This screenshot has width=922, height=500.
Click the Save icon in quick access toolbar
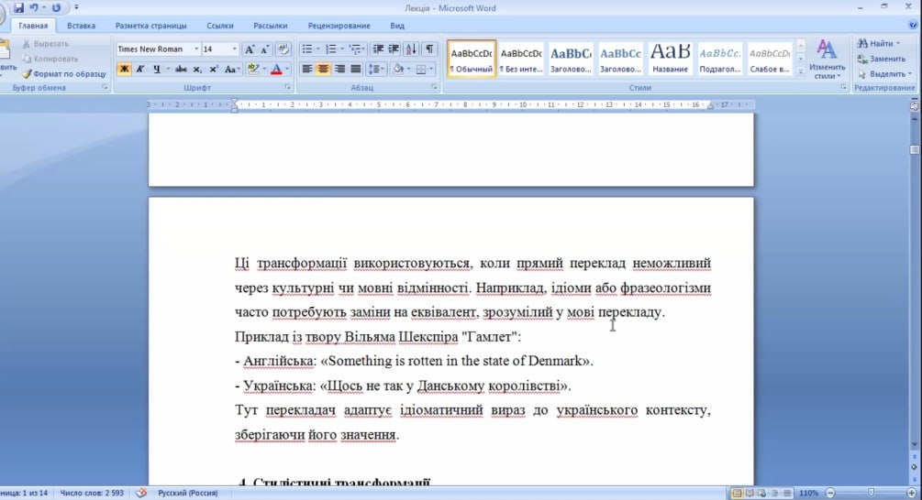tap(18, 7)
